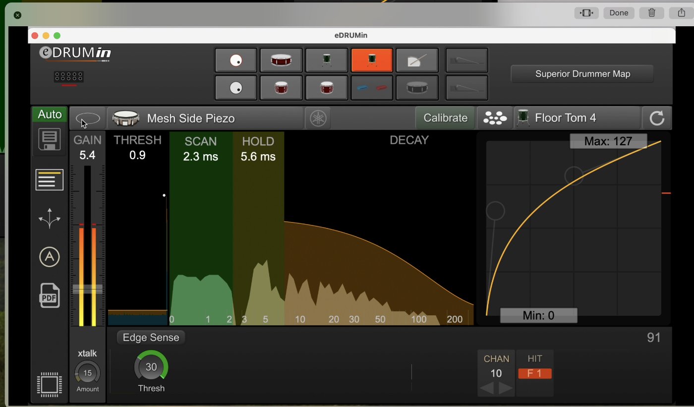Click the xtalk Amount knob

(x=87, y=373)
